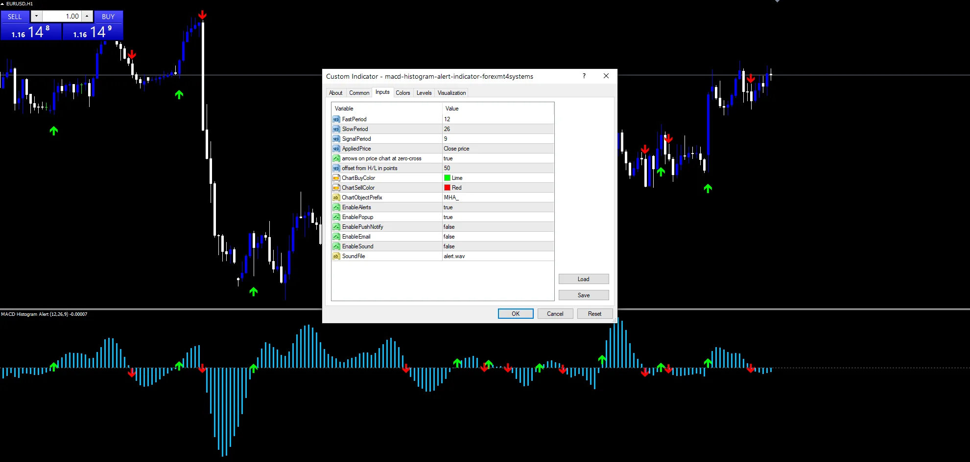Click the EURUSD,H1 collapse triangle icon

[2, 3]
